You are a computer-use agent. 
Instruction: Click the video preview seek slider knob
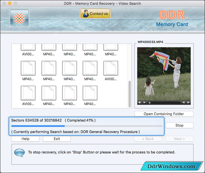pos(150,103)
